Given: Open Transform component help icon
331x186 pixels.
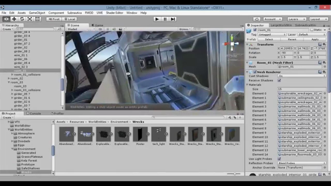Looking at the screenshot, I should pyautogui.click(x=320, y=44).
